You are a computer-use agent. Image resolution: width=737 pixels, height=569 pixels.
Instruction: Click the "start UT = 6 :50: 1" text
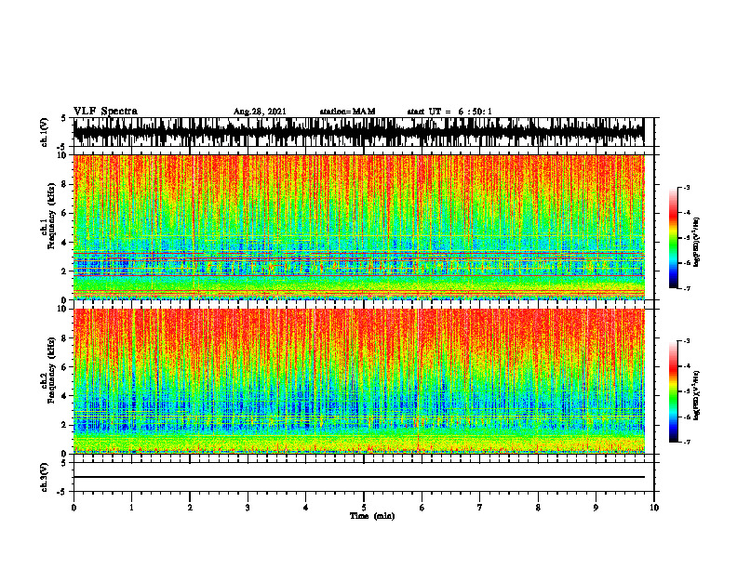click(449, 112)
